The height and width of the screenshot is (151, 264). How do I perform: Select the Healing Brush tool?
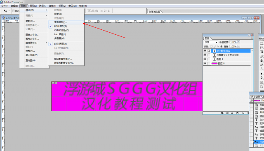click(x=262, y=56)
